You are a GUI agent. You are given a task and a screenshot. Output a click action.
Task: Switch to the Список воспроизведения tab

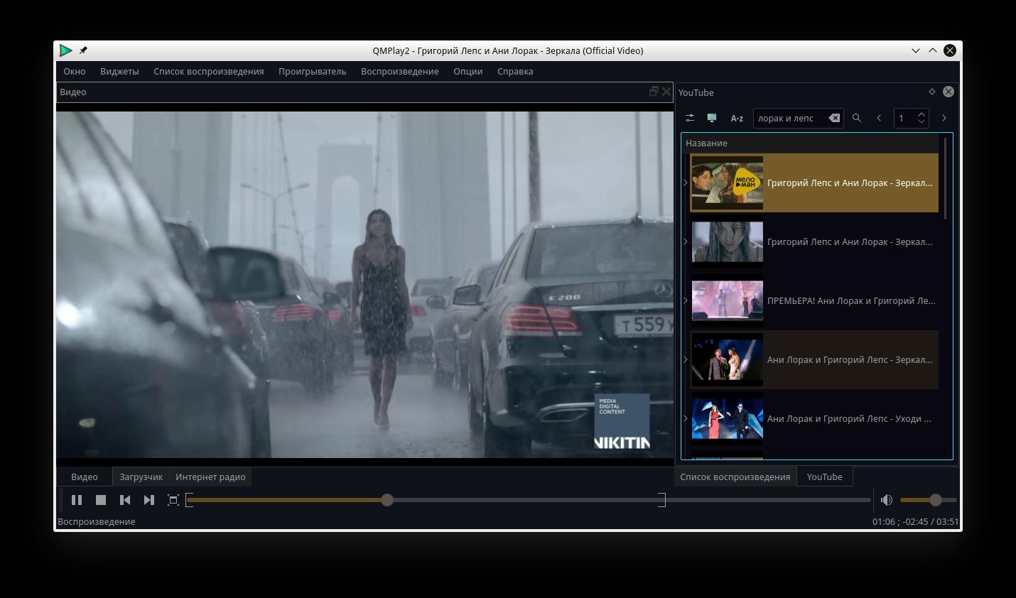(x=735, y=477)
